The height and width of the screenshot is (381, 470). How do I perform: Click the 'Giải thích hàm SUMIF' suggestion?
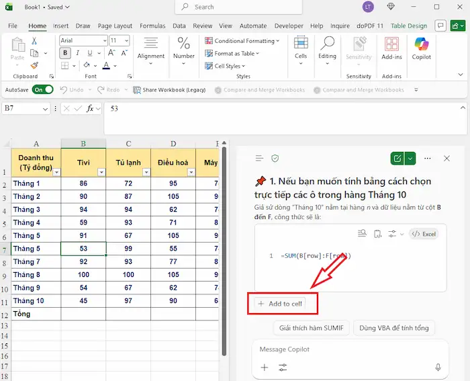[x=310, y=328]
